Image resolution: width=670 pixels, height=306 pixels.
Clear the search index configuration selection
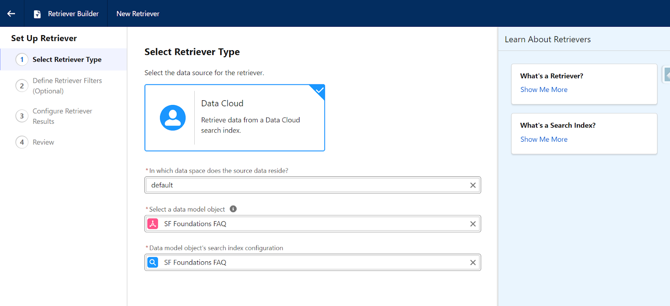pyautogui.click(x=473, y=263)
